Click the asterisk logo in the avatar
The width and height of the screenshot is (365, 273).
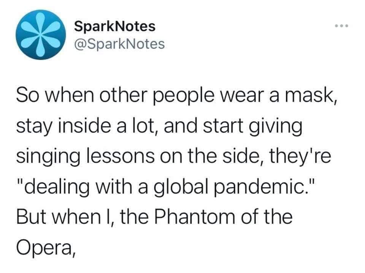tap(41, 35)
